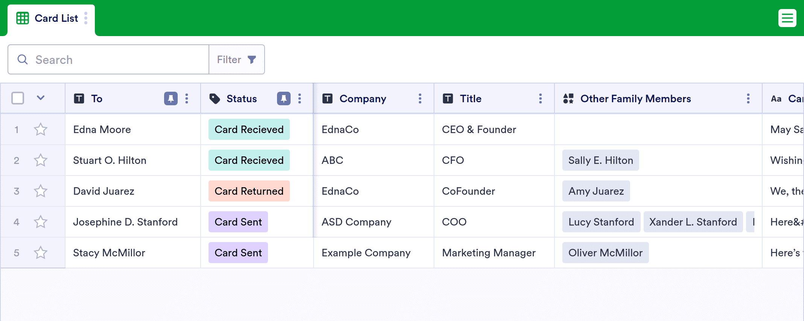Click Card Returned status badge
The height and width of the screenshot is (321, 804).
pos(249,191)
